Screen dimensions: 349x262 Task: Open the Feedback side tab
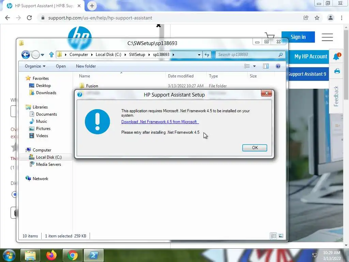click(x=336, y=96)
